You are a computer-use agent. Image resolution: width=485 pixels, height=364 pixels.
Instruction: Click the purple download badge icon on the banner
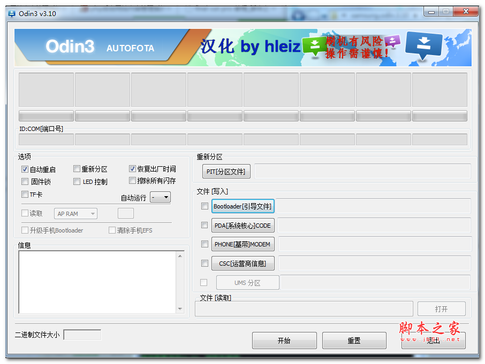coord(392,41)
